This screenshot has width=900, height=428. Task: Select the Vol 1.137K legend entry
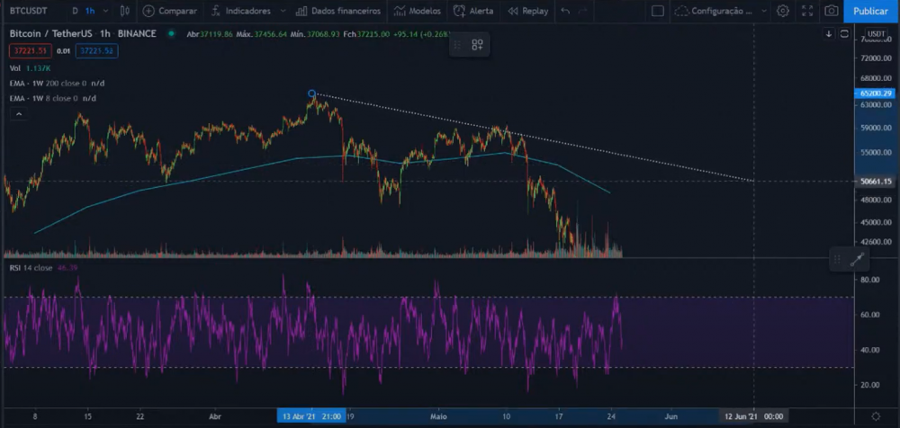(x=30, y=68)
